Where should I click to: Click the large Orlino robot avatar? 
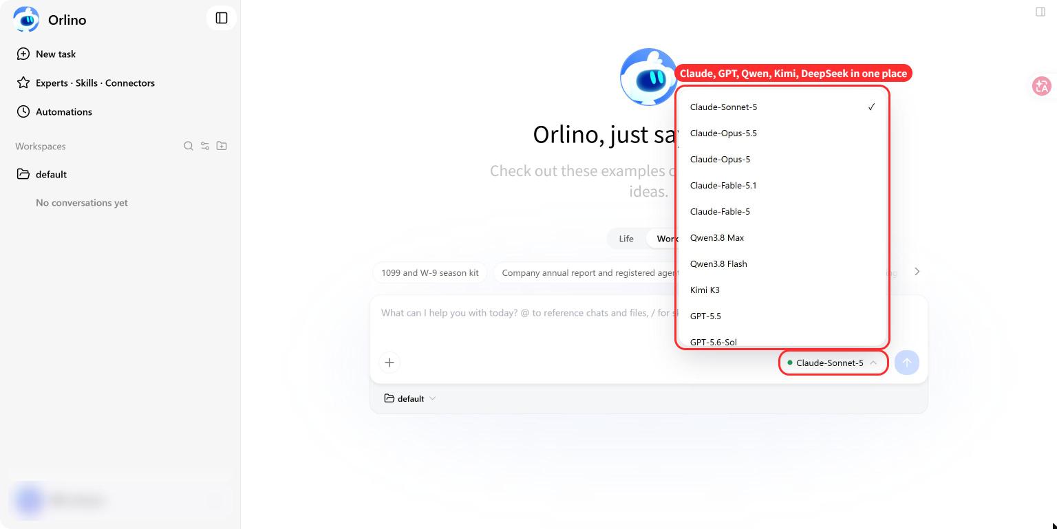point(648,77)
